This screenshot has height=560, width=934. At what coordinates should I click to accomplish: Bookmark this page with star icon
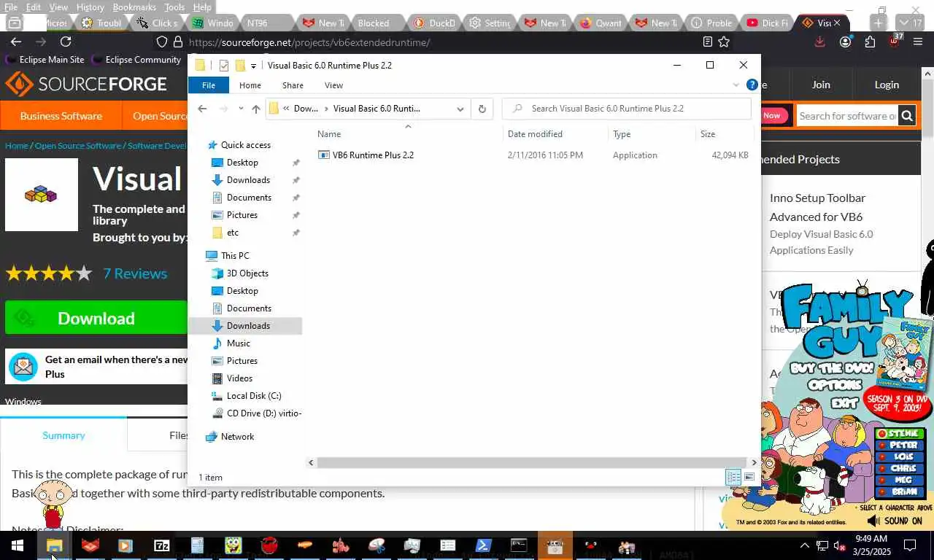coord(724,42)
